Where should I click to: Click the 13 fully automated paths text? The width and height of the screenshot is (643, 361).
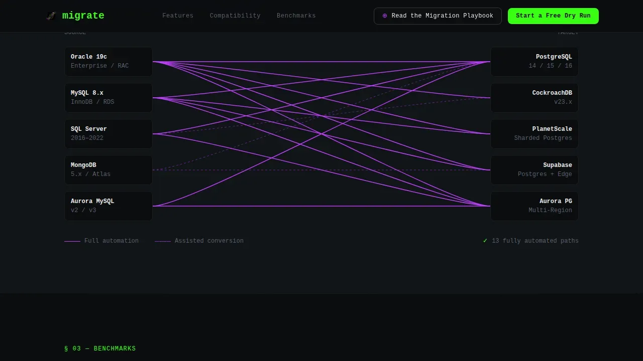click(535, 241)
